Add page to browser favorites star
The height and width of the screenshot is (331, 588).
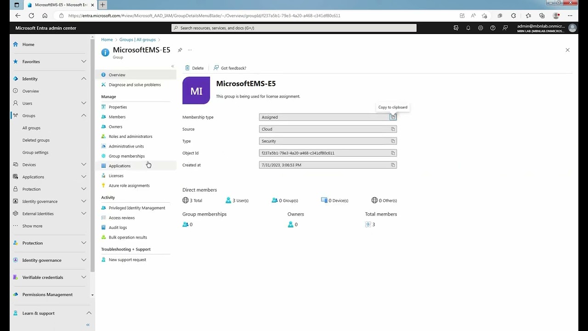coord(484,16)
